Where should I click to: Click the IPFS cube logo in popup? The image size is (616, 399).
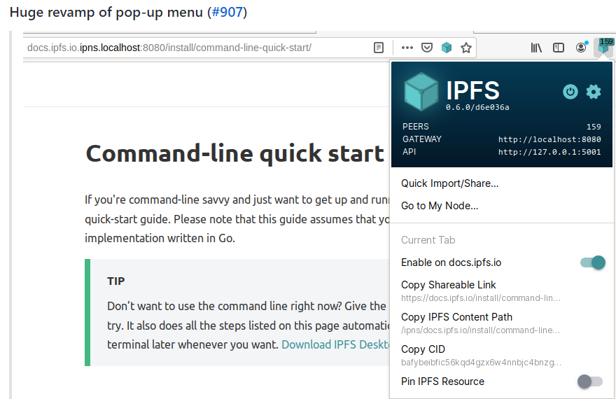pyautogui.click(x=421, y=92)
